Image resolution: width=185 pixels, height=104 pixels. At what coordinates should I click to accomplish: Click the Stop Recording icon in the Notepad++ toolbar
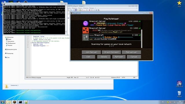(x=92, y=10)
